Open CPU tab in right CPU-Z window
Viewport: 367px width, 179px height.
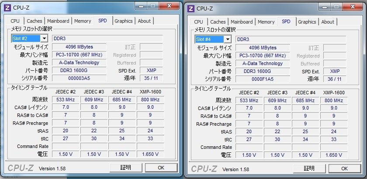(x=198, y=22)
